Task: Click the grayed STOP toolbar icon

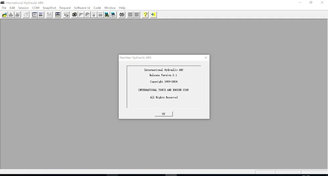Action: (x=100, y=15)
